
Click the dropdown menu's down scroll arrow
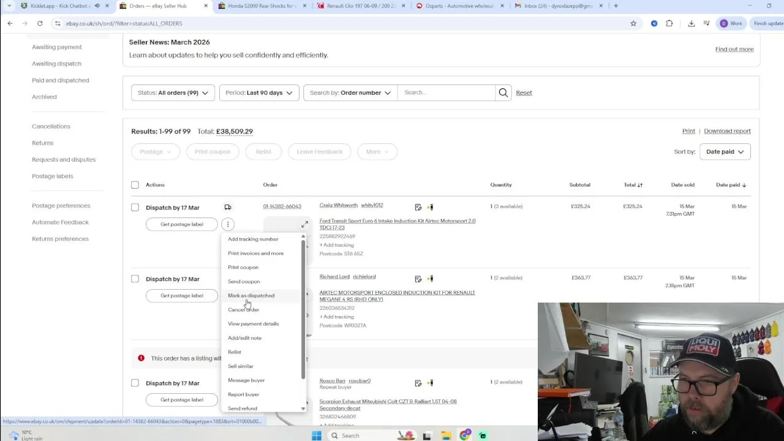(303, 409)
